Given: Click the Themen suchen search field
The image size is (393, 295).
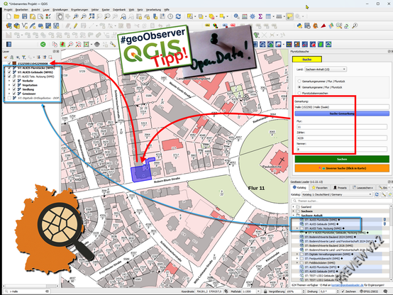Looking at the screenshot, I should [341, 201].
